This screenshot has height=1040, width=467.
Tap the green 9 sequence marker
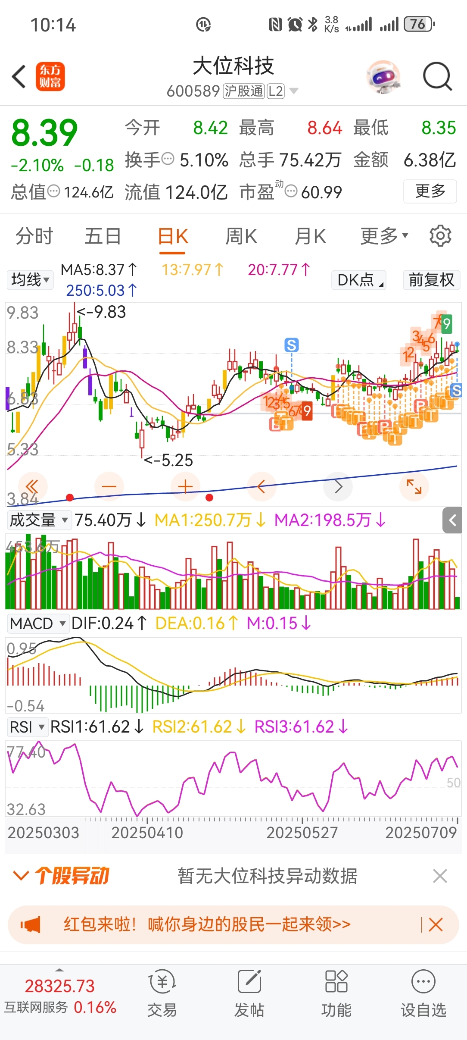coord(447,323)
